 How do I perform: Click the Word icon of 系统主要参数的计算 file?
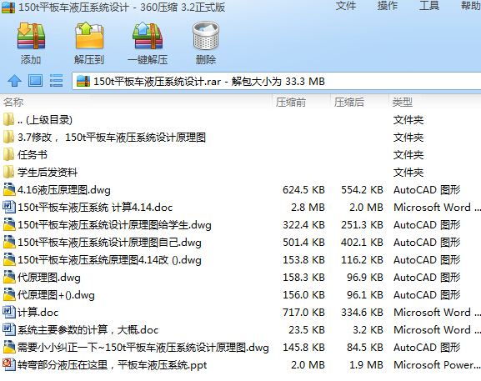(9, 329)
